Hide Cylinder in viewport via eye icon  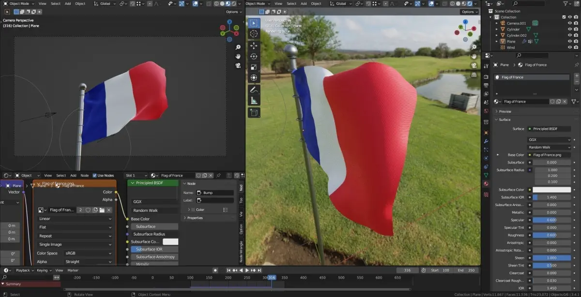[569, 30]
